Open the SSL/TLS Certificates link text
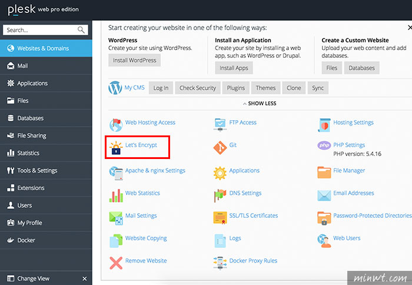This screenshot has height=285, width=412. (253, 216)
